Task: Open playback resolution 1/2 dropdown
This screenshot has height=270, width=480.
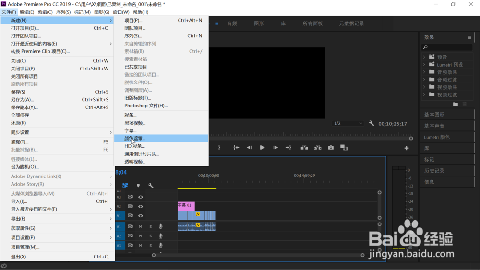Action: [348, 123]
